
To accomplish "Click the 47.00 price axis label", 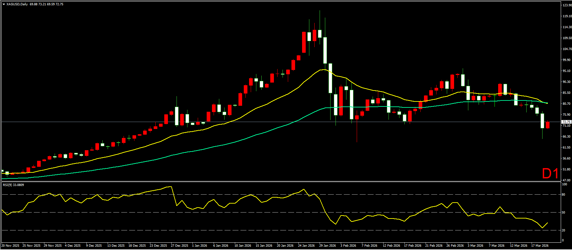I will pyautogui.click(x=567, y=180).
